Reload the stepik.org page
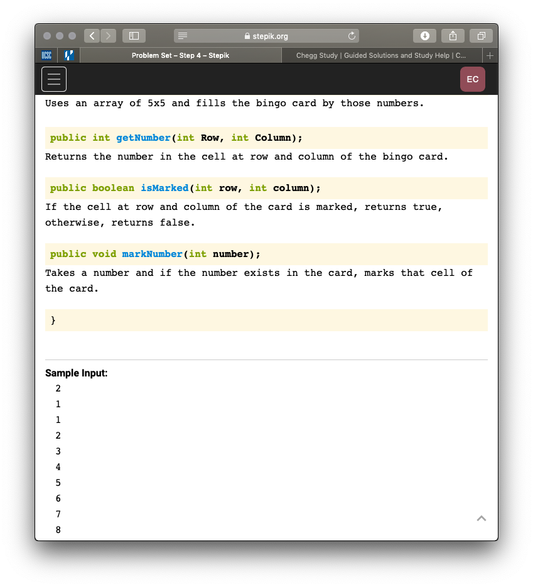533x587 pixels. click(352, 36)
